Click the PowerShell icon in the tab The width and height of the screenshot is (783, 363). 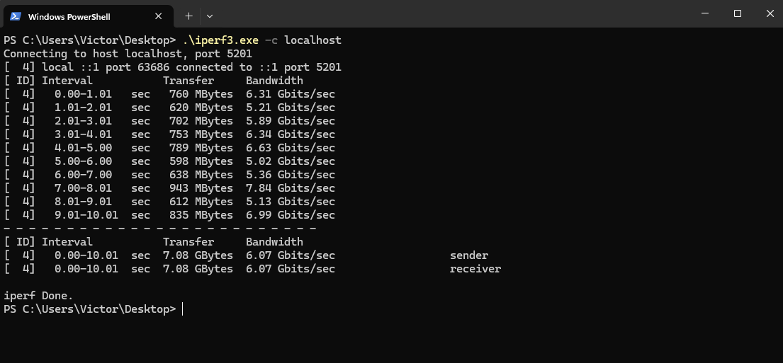pyautogui.click(x=15, y=16)
